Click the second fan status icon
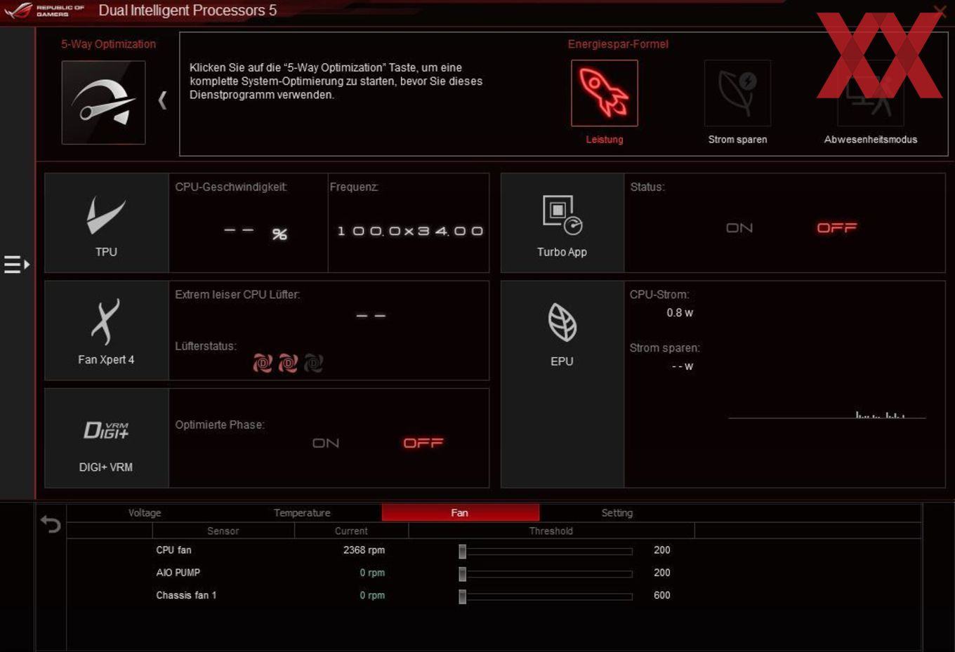The width and height of the screenshot is (955, 652). (x=288, y=363)
